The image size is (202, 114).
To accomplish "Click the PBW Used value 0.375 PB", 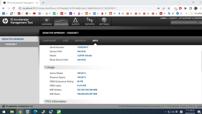I will point(81,86).
